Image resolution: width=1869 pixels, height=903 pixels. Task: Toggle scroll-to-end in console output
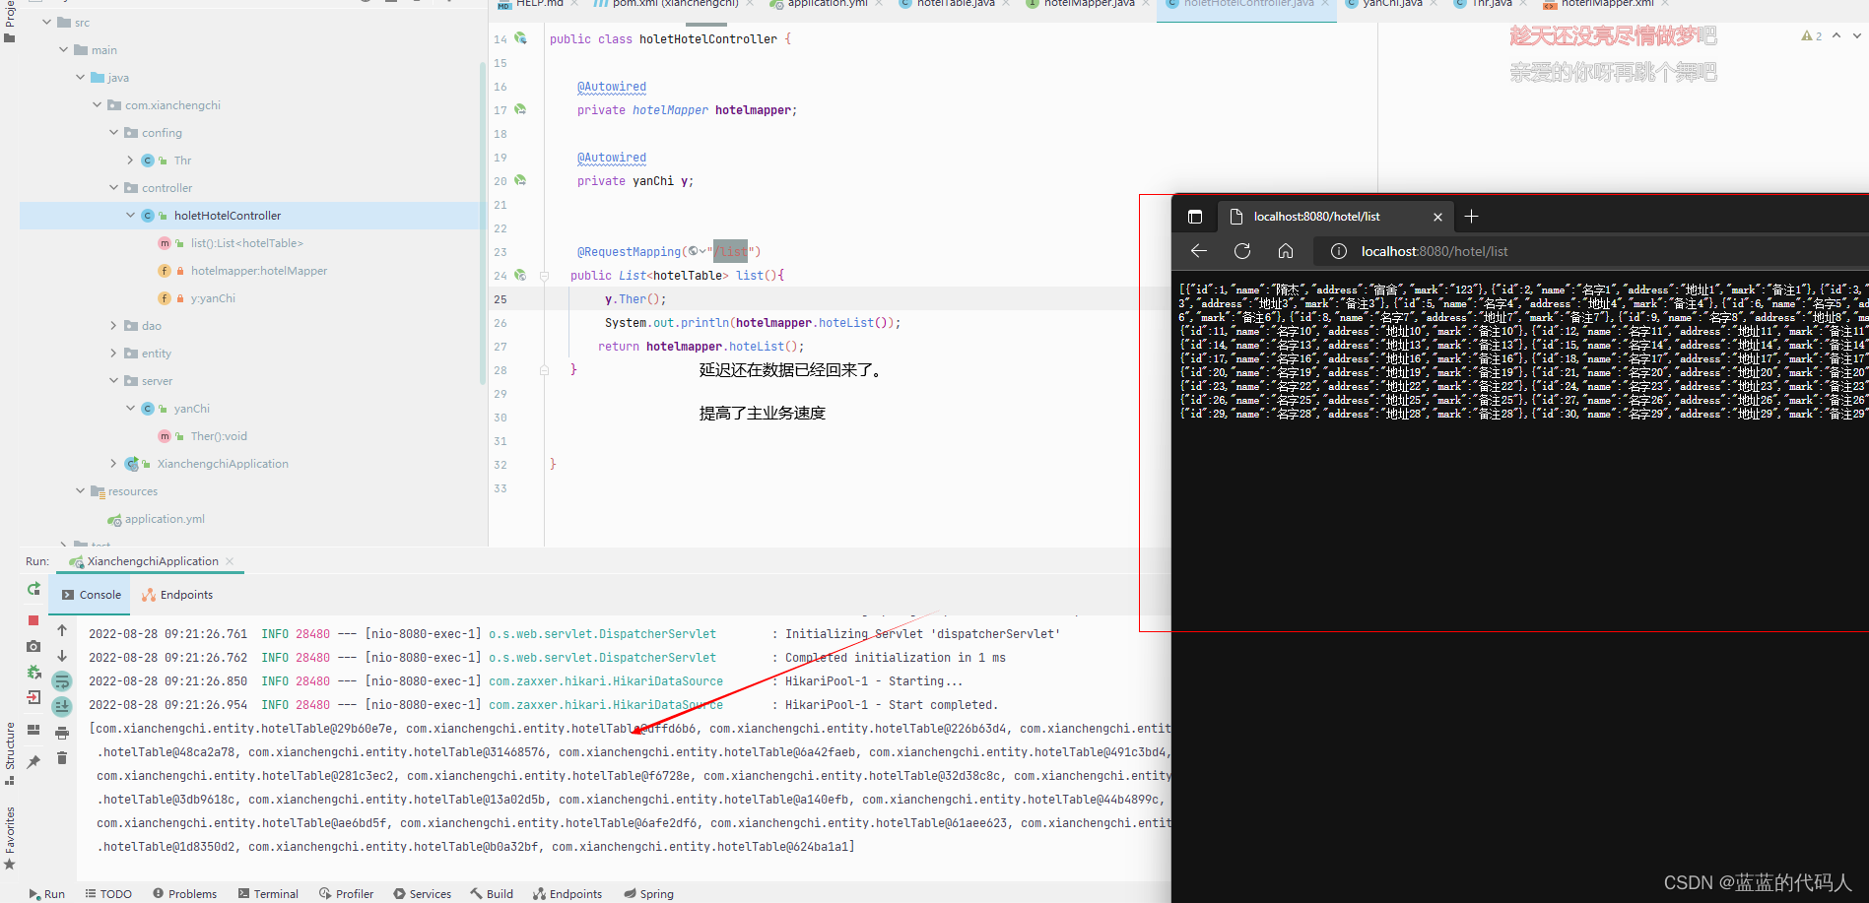(x=61, y=705)
